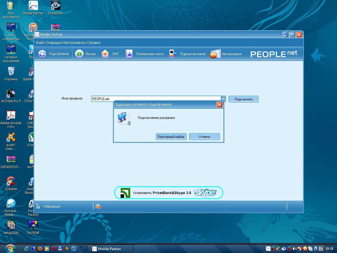Image resolution: width=337 pixels, height=253 pixels.
Task: Open the Операция menu
Action: tap(54, 42)
